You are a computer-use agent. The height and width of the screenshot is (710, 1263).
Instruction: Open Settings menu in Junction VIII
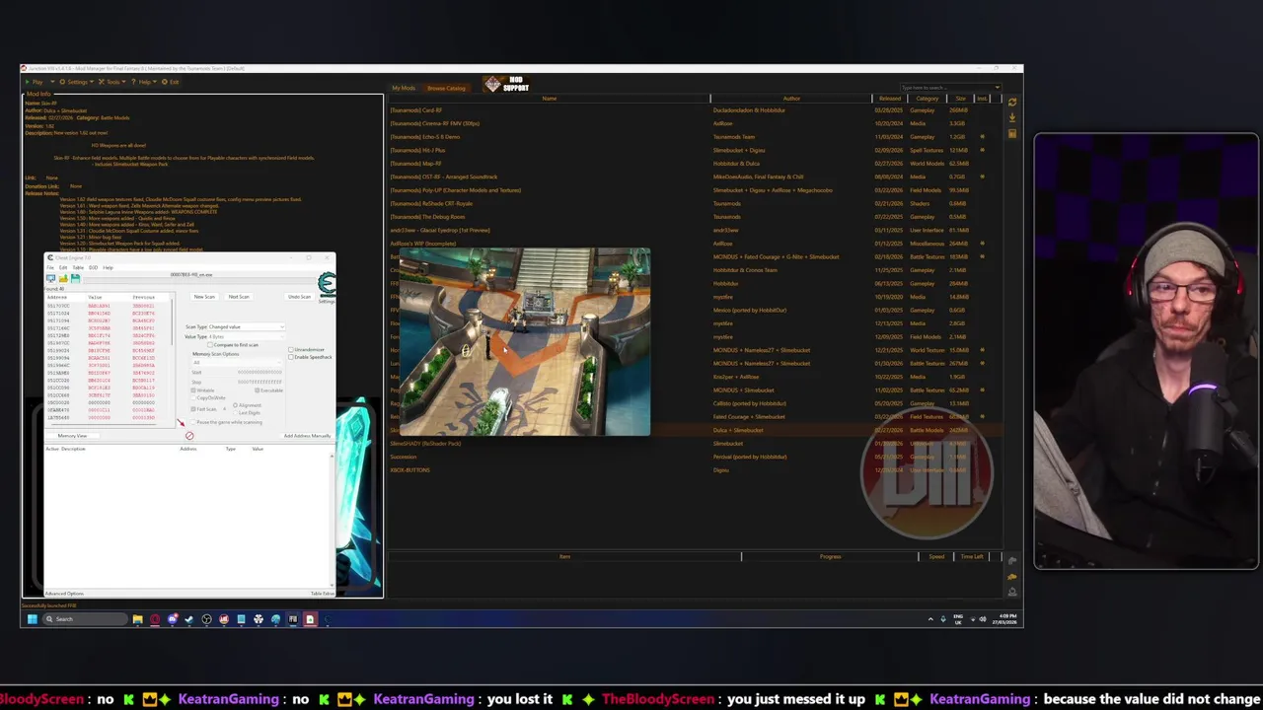coord(75,82)
